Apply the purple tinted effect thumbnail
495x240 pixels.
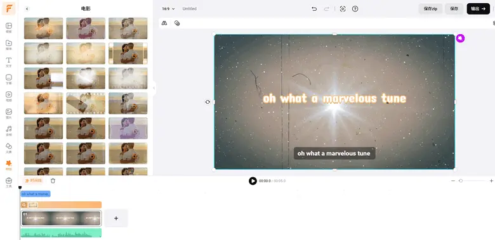(128, 128)
